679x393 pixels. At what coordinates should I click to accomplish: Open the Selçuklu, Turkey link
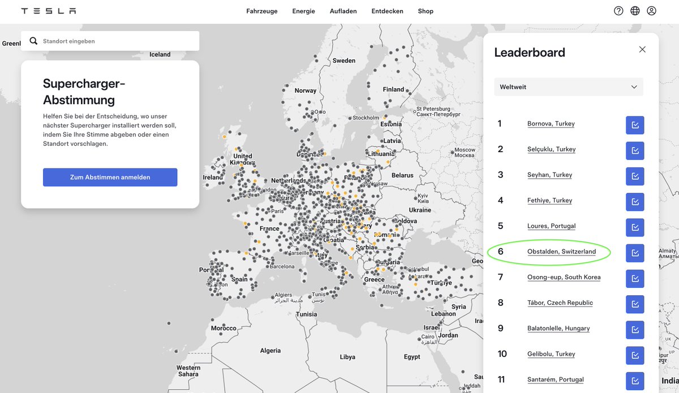[x=552, y=149]
